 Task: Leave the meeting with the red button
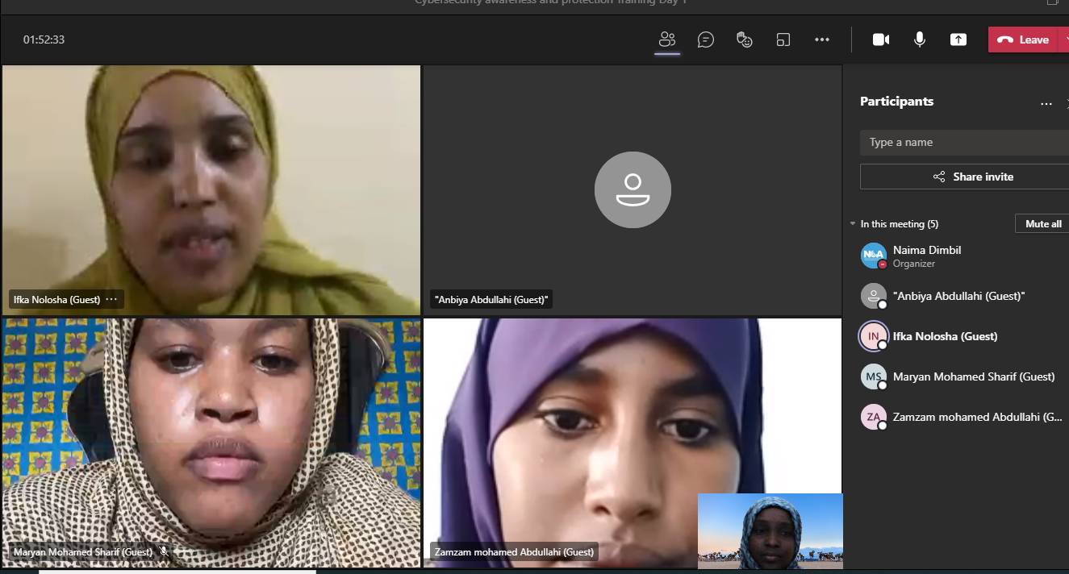pyautogui.click(x=1022, y=40)
